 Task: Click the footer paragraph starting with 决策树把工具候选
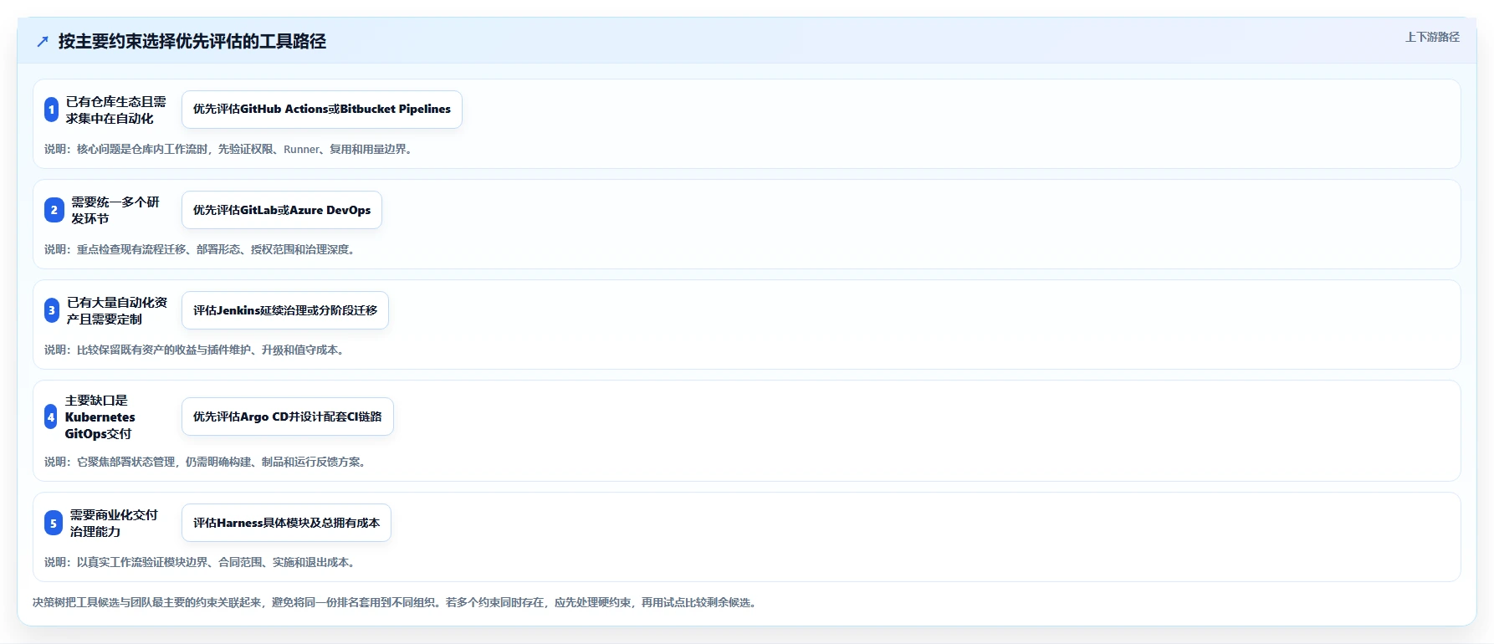pyautogui.click(x=397, y=602)
